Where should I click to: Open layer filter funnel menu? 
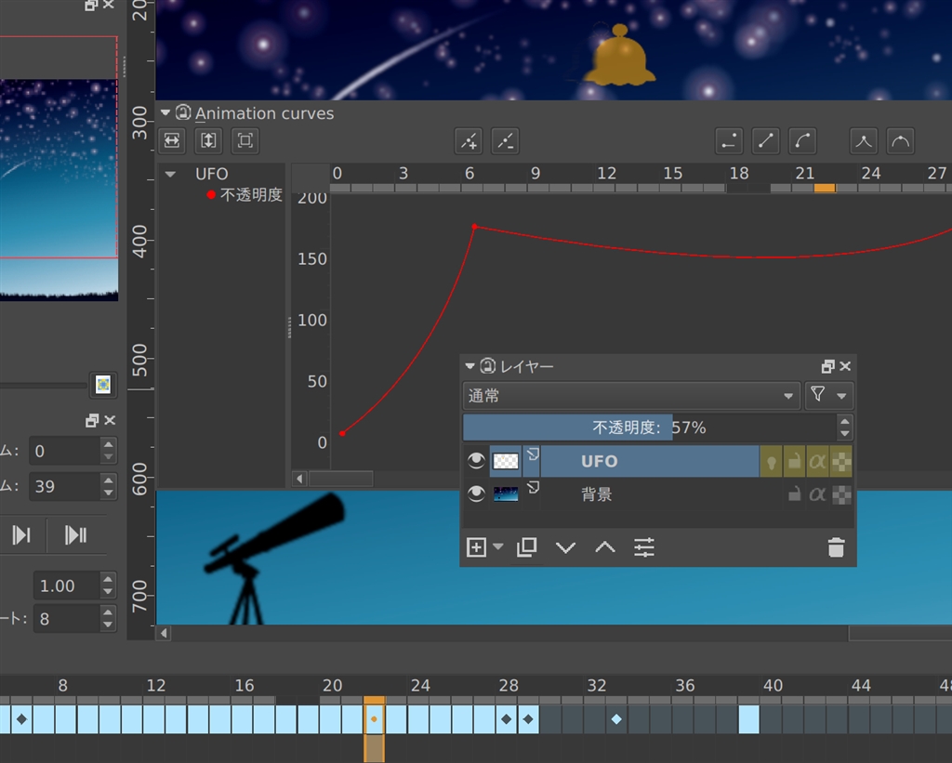pyautogui.click(x=829, y=396)
